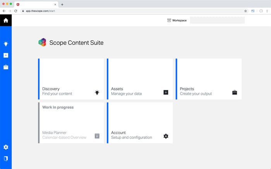
Task: Close the current browser tab
Action: 55,5
